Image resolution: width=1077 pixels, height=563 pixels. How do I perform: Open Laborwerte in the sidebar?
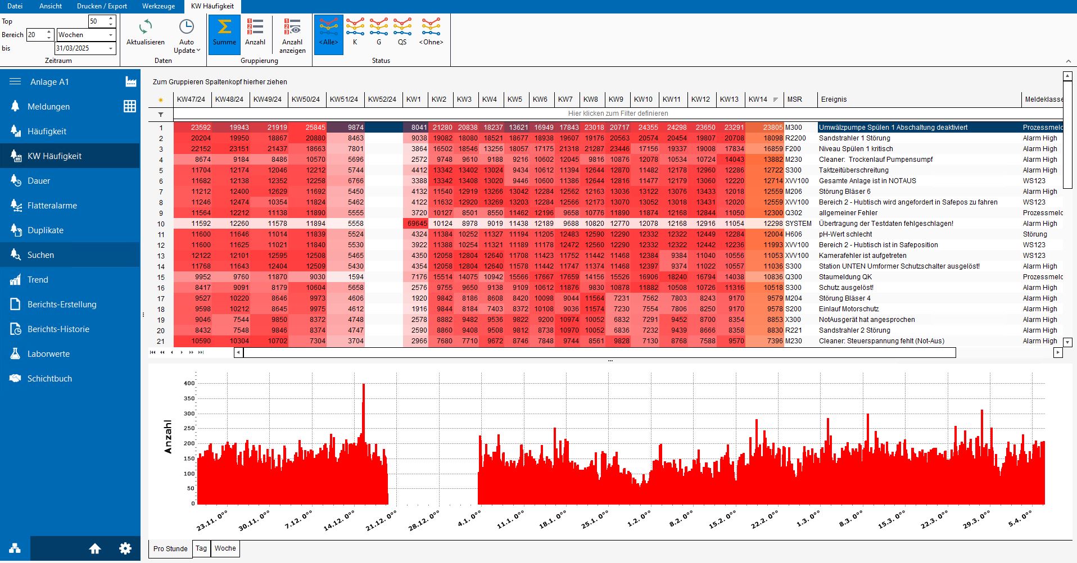coord(48,354)
